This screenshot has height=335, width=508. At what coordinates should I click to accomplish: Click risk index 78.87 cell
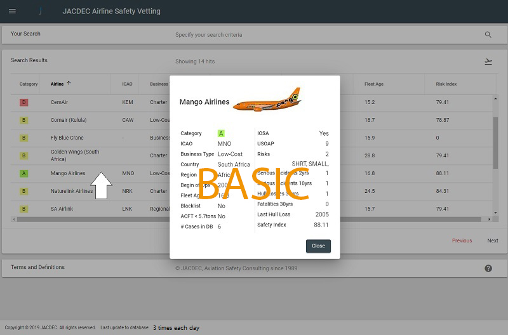click(442, 120)
